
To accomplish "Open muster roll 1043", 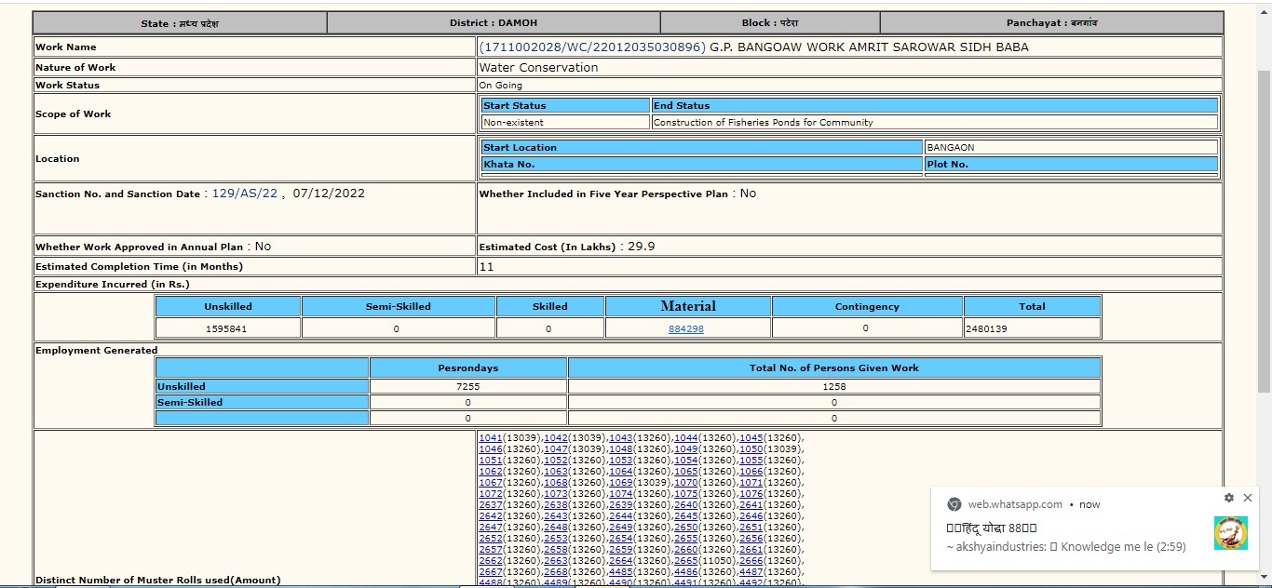I will 621,438.
